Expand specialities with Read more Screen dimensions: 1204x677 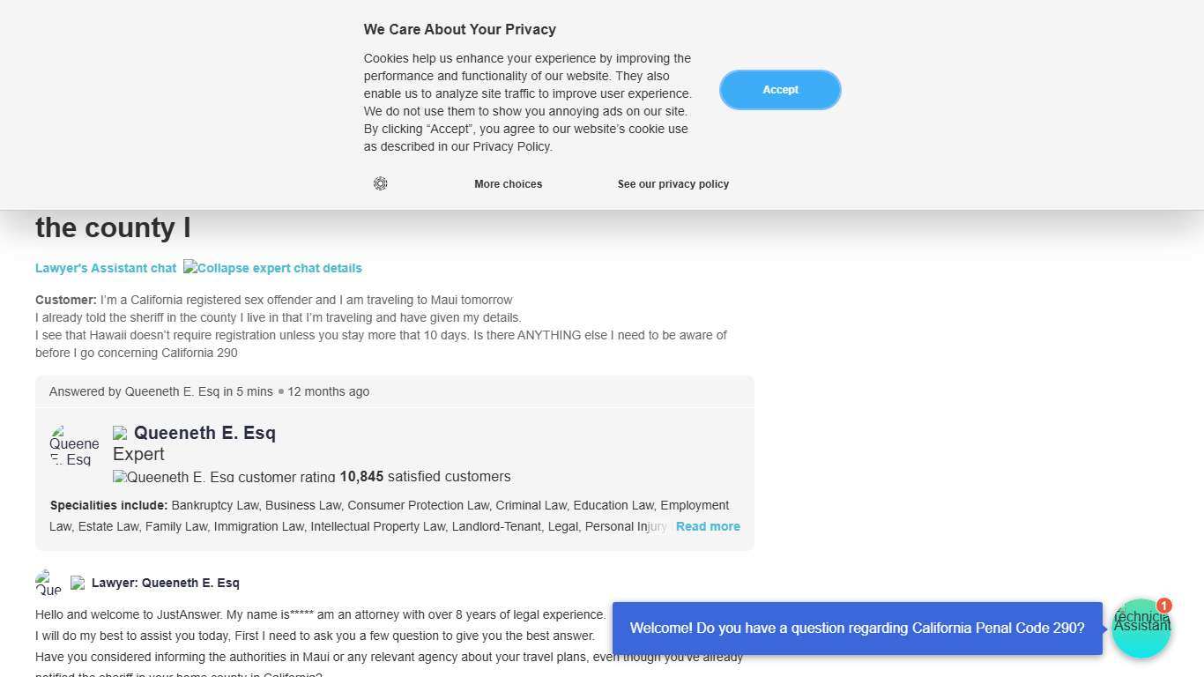pos(708,526)
